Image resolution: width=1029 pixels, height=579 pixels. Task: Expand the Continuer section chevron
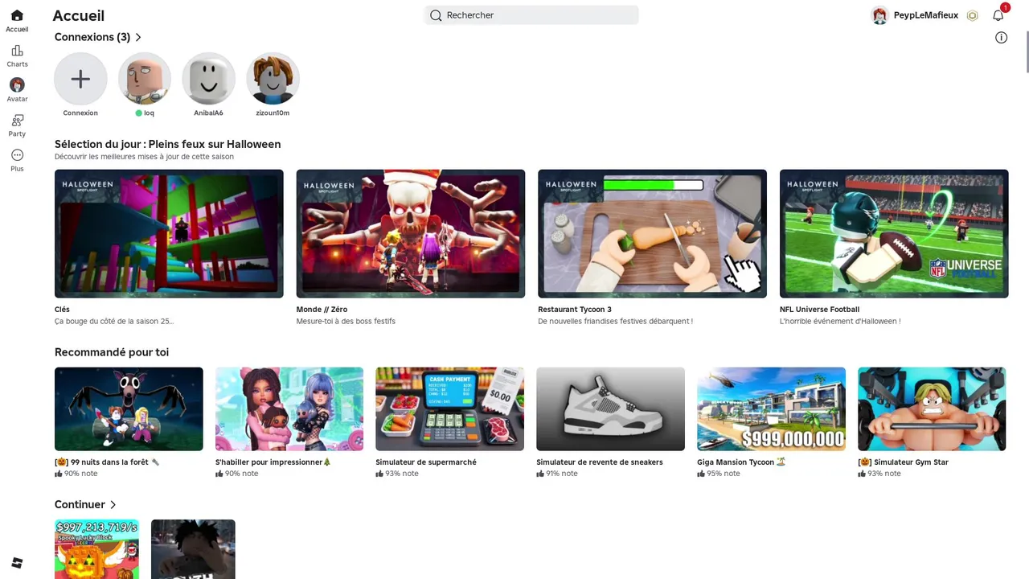[x=113, y=504]
